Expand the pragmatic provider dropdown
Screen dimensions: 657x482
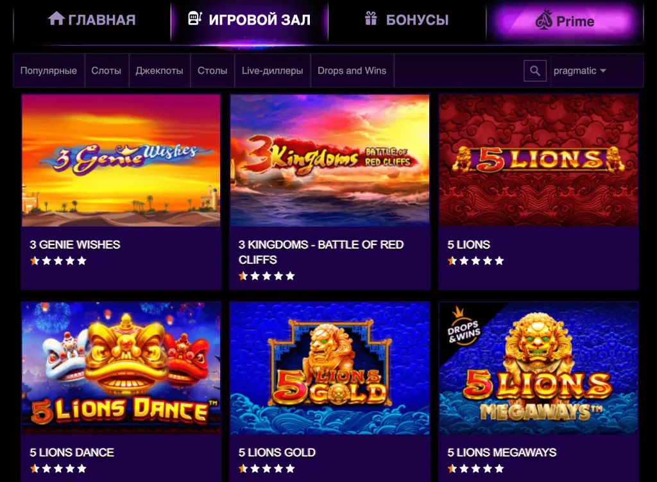pyautogui.click(x=579, y=71)
